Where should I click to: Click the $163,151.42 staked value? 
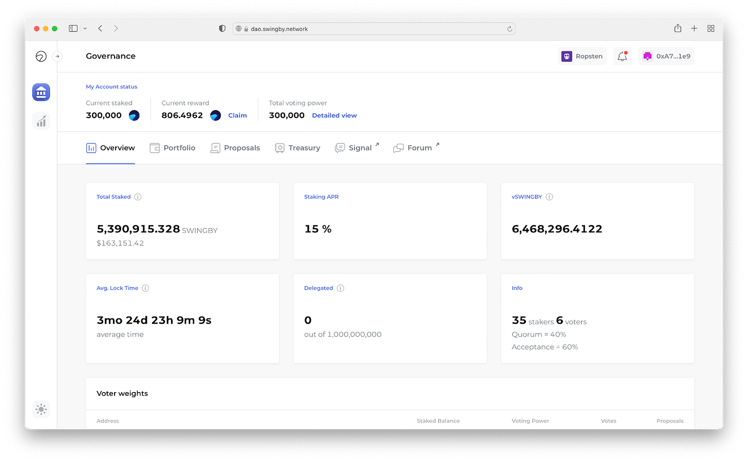coord(120,243)
